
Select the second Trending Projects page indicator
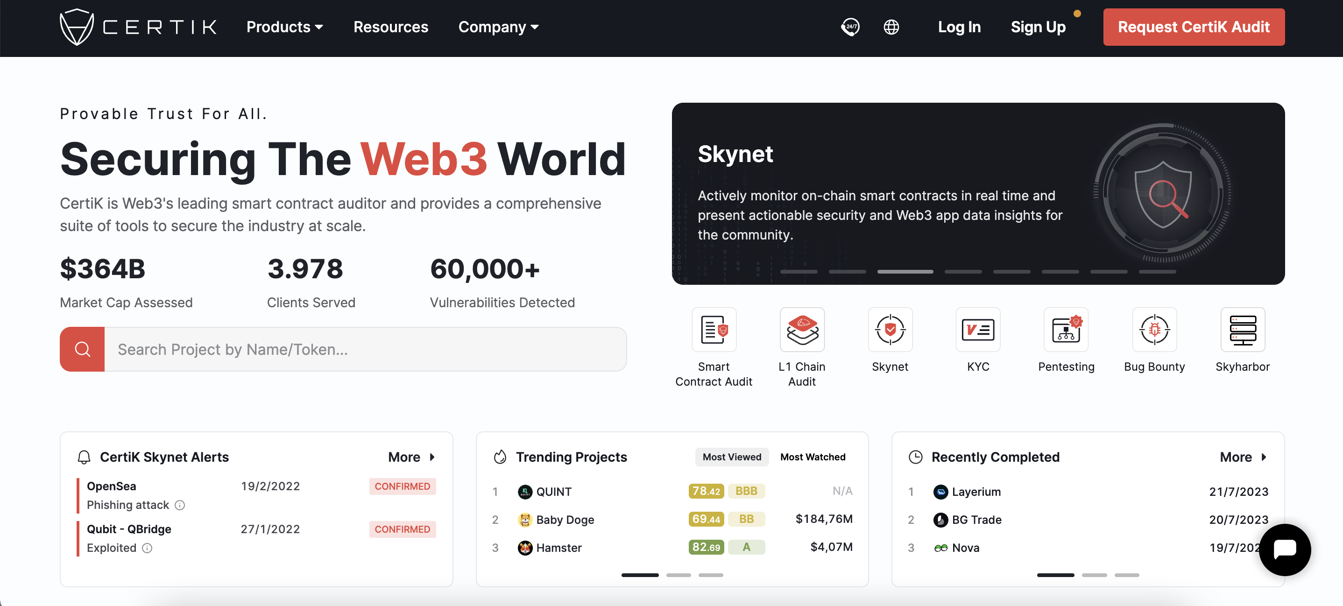click(679, 575)
